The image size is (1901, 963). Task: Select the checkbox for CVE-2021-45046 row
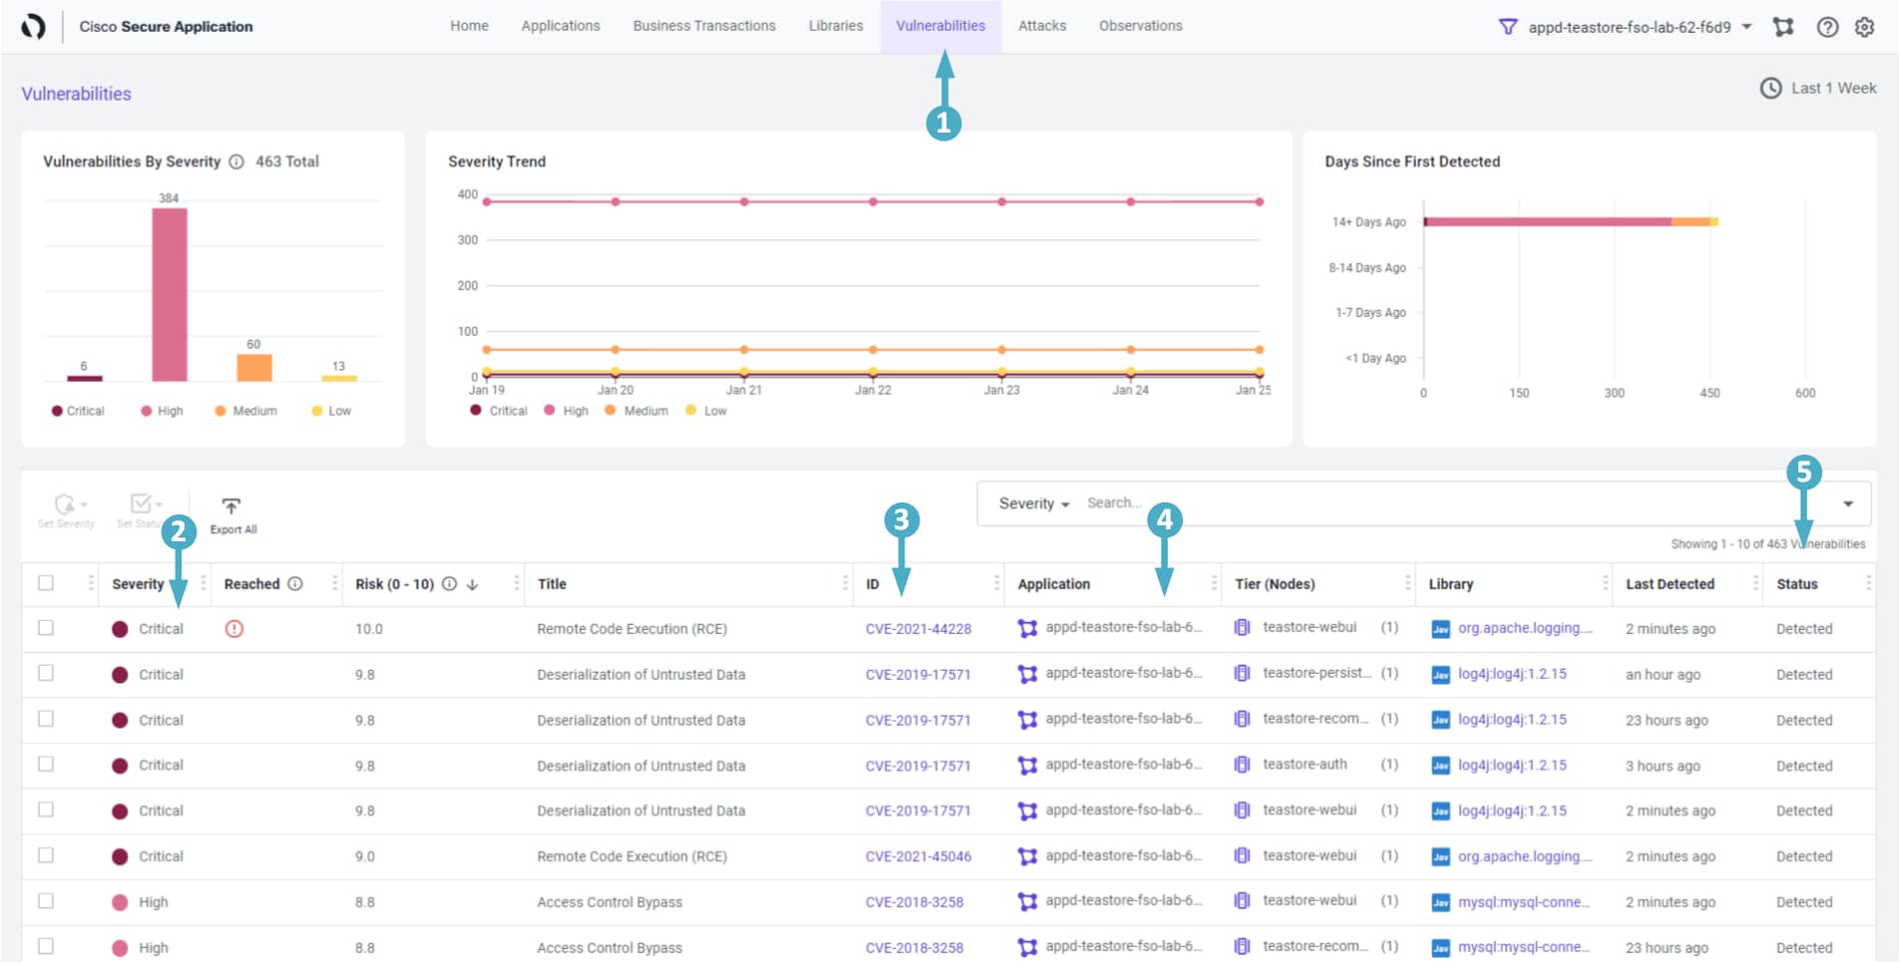pos(46,856)
